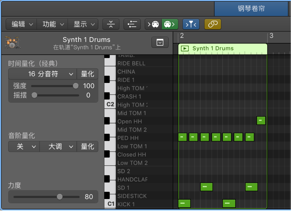
Task: Click the KICK 1 drum name
Action: click(126, 204)
